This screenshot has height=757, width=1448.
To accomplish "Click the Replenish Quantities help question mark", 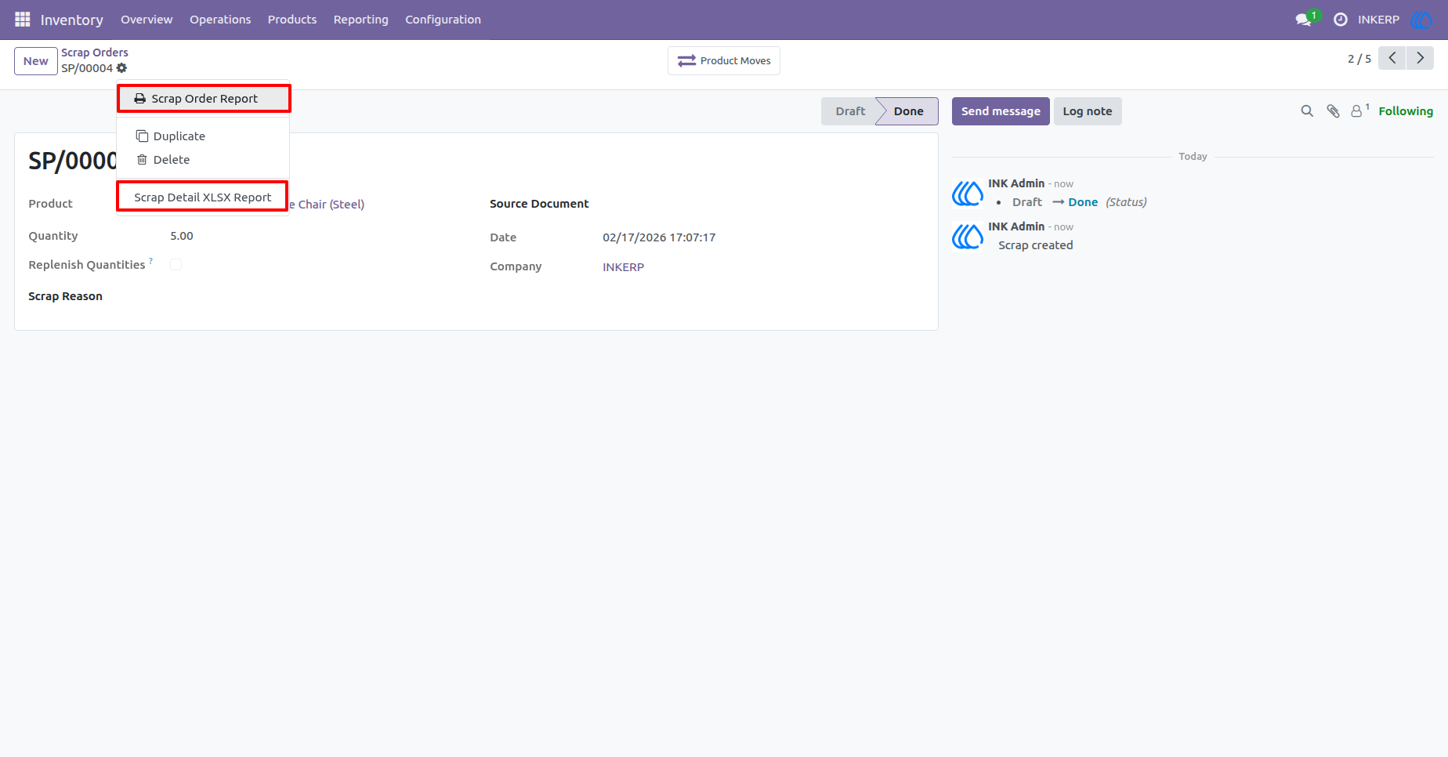I will (151, 261).
